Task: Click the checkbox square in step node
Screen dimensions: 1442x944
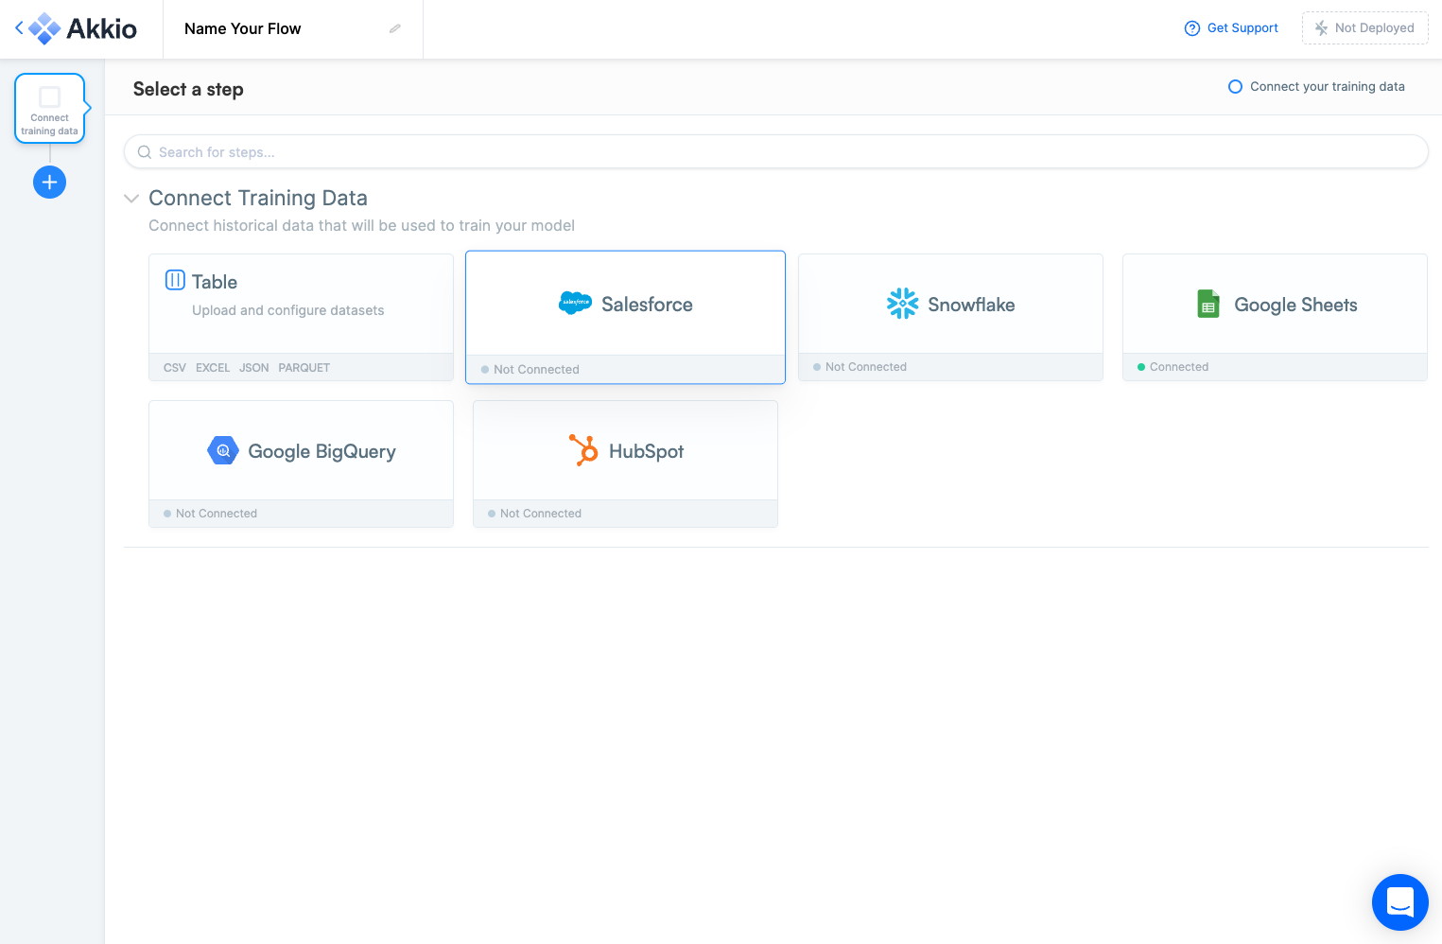Action: [50, 96]
